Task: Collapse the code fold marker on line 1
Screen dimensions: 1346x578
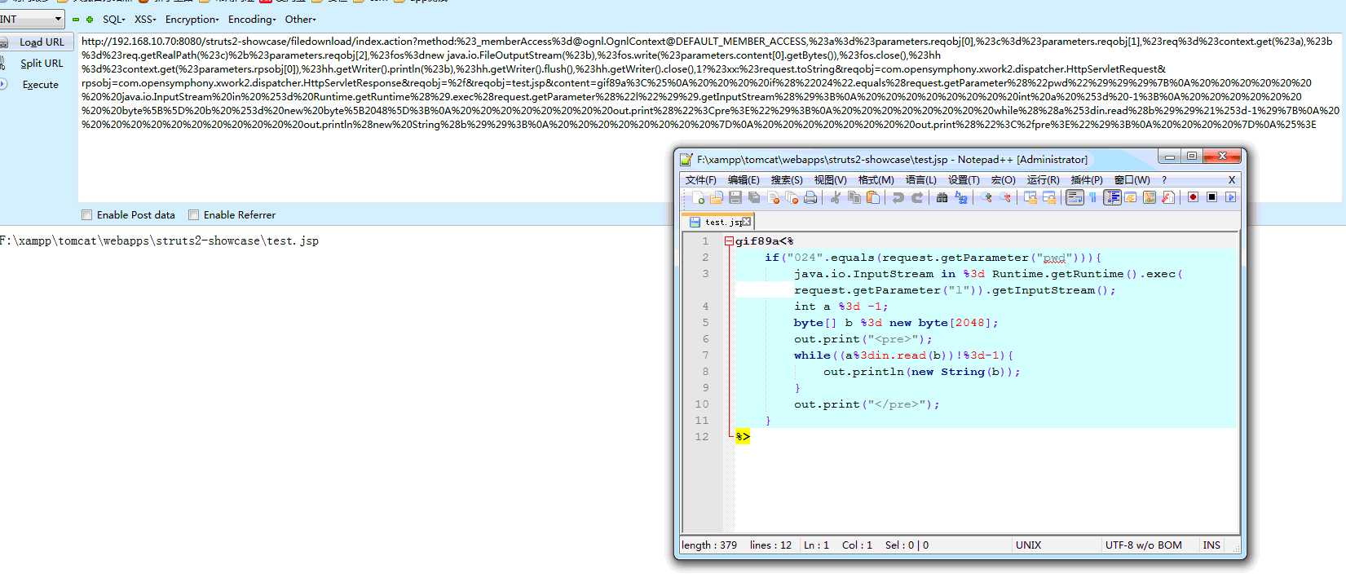Action: click(x=729, y=241)
